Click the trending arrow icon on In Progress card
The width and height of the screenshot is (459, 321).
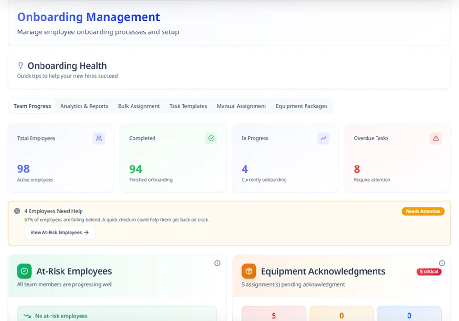click(323, 138)
